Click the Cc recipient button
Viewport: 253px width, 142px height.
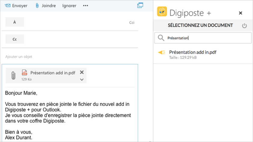tap(15, 39)
